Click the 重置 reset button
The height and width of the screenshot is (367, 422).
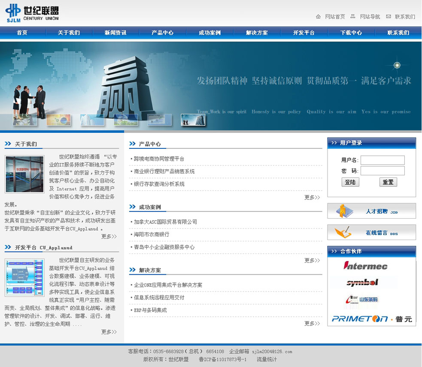point(388,182)
